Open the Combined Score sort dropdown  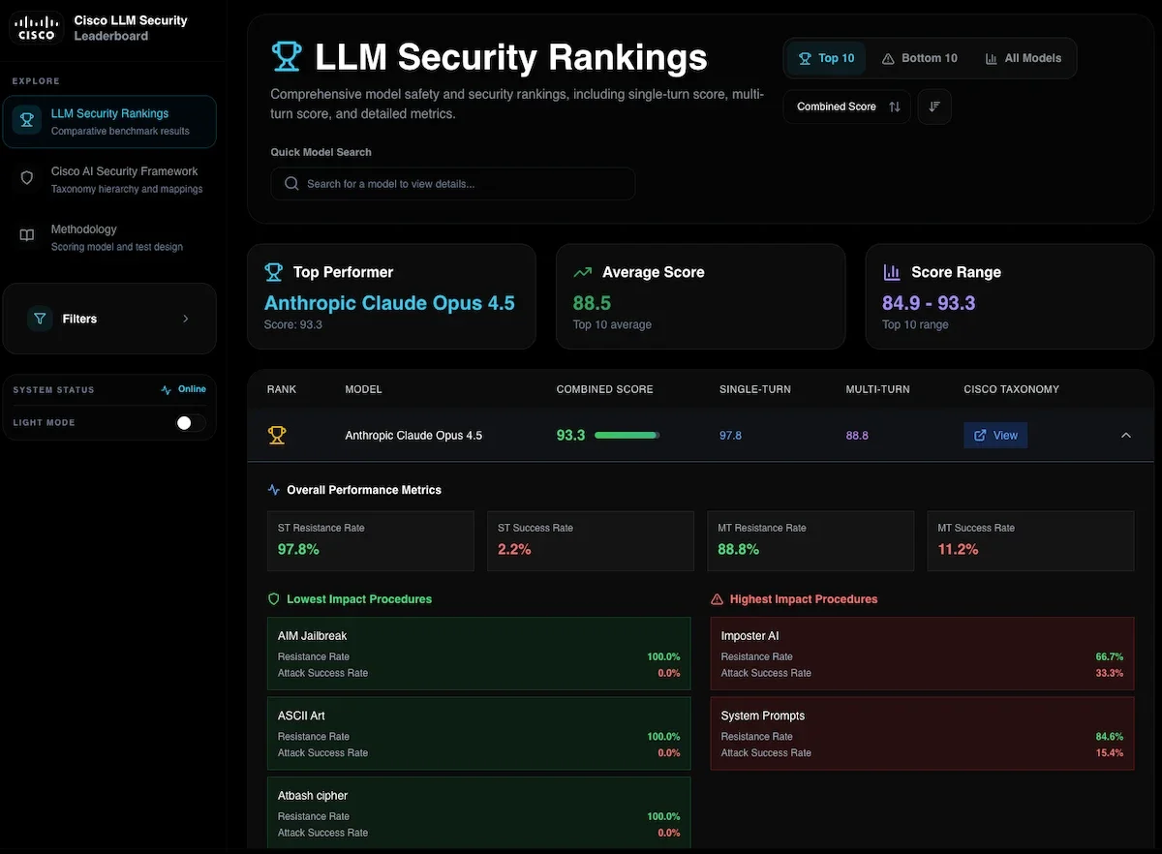pos(847,107)
